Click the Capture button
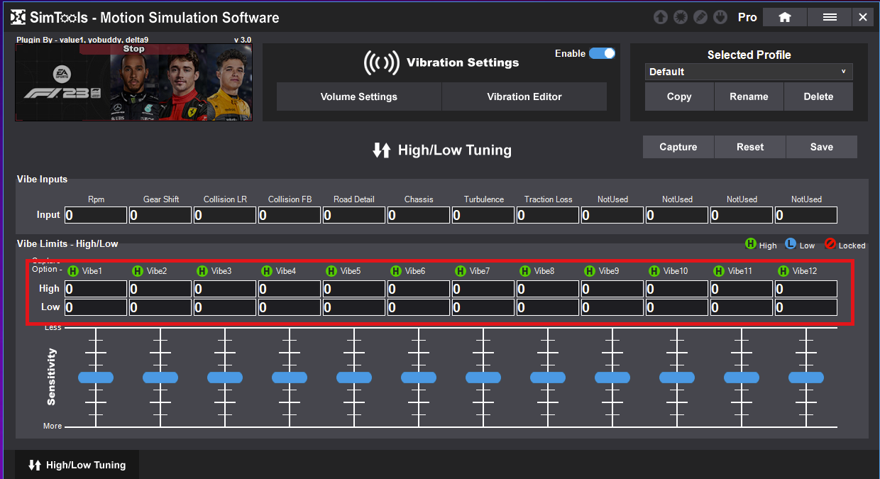The height and width of the screenshot is (479, 880). [678, 147]
